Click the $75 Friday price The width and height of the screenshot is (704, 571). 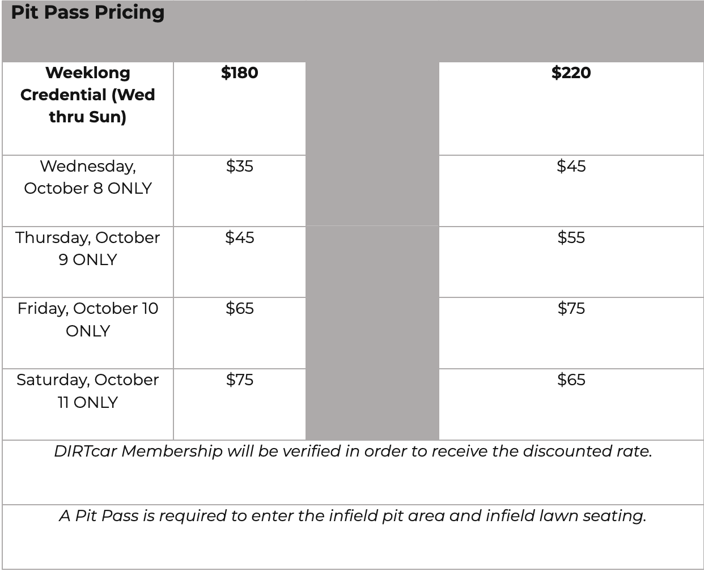571,308
